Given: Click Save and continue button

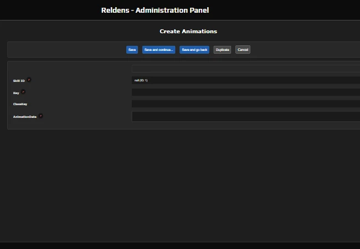Looking at the screenshot, I should click(158, 50).
